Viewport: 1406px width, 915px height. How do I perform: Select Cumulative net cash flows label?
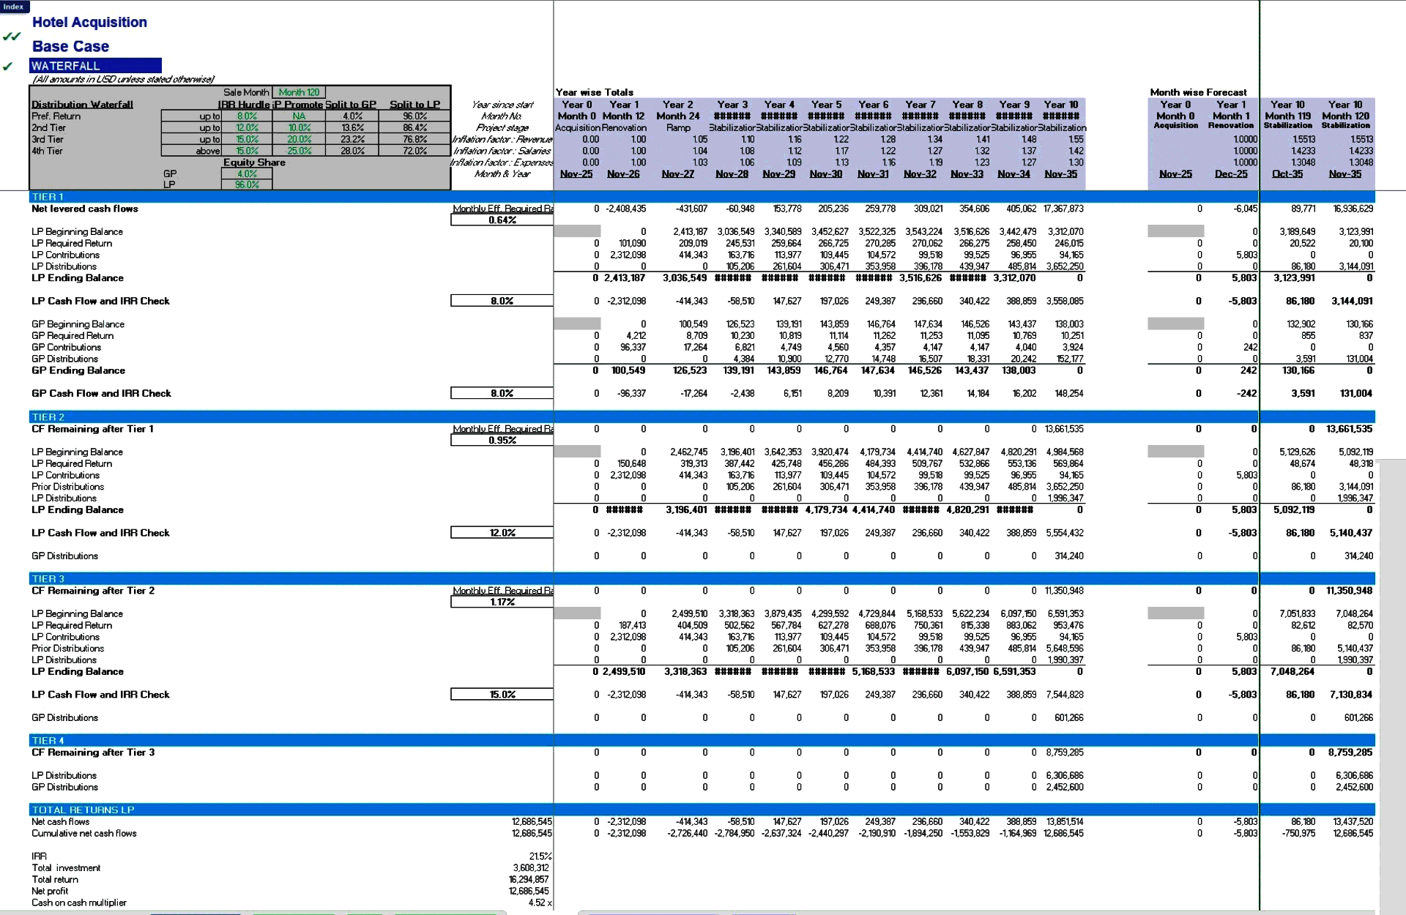click(83, 833)
